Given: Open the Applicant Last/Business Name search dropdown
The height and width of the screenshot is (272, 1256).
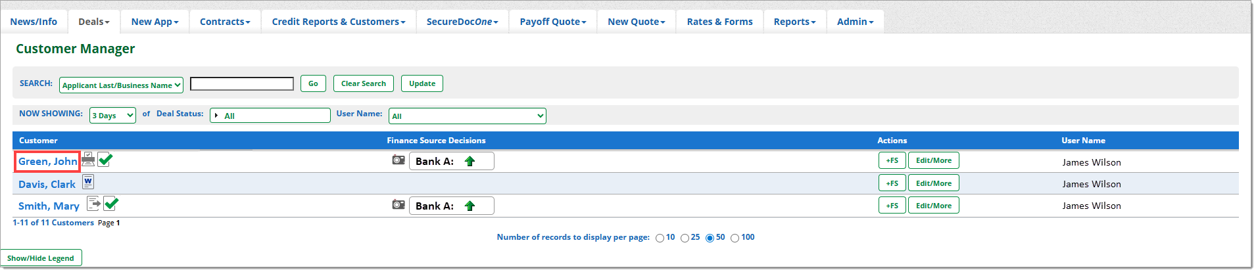Looking at the screenshot, I should [121, 85].
